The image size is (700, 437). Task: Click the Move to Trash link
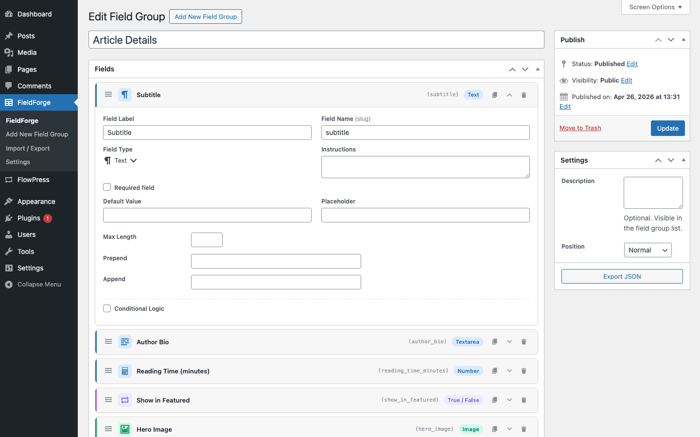[x=580, y=128]
